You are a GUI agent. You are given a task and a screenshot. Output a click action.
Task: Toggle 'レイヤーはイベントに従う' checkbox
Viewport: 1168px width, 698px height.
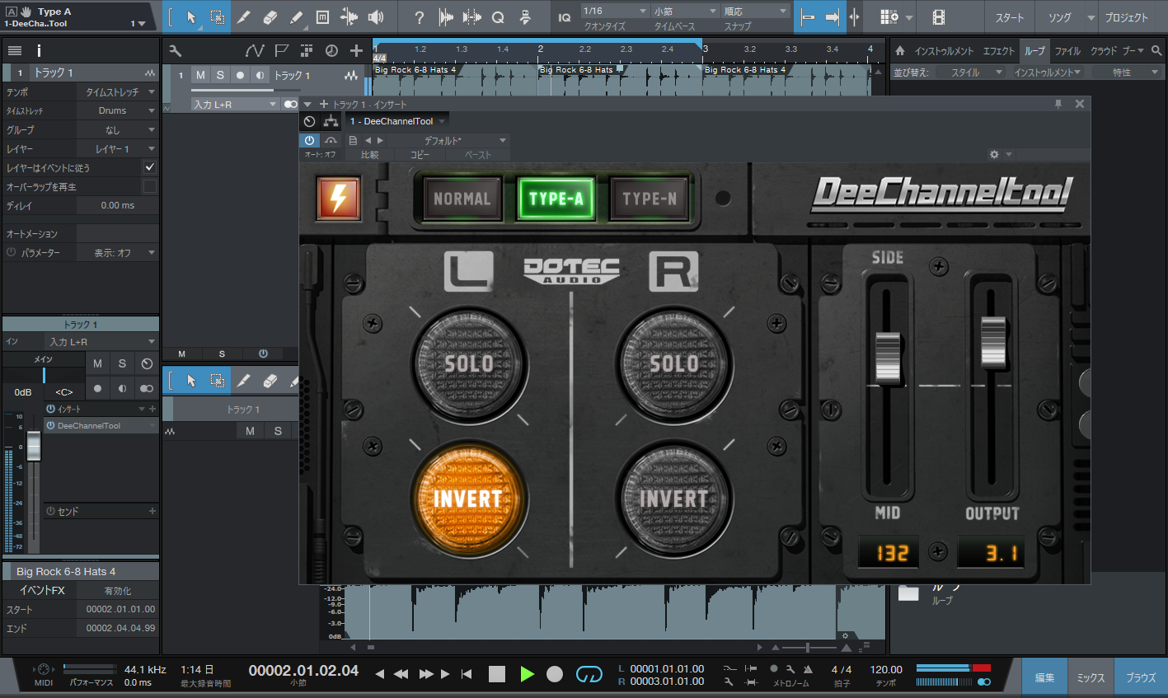[149, 167]
